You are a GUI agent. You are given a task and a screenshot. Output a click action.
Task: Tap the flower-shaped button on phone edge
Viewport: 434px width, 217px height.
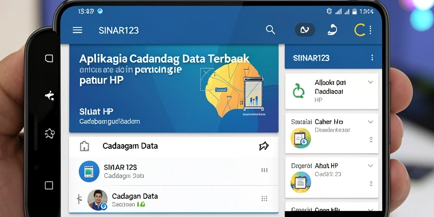(x=49, y=134)
